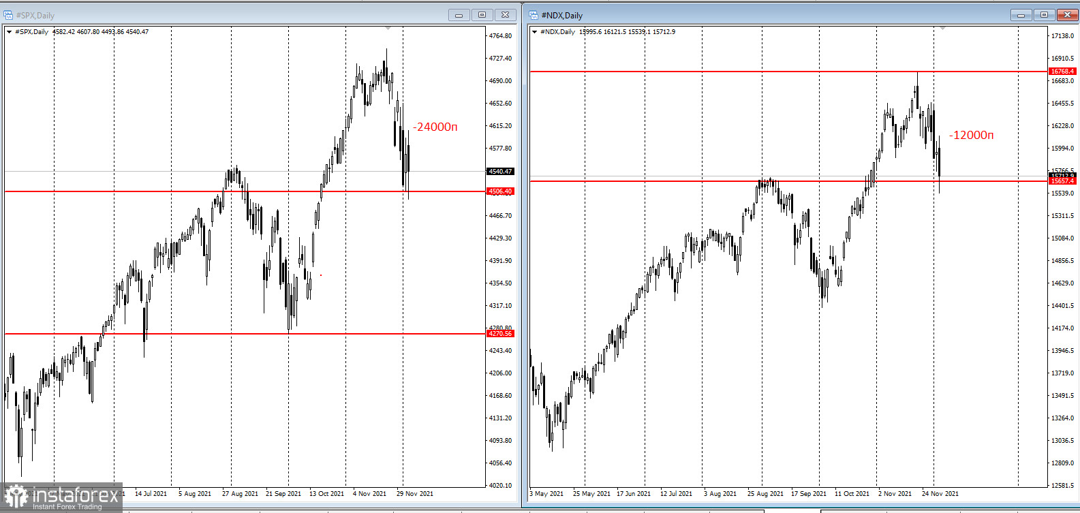Viewport: 1080px width, 513px height.
Task: Click the 24 Nov 2021 date label
Action: (940, 494)
